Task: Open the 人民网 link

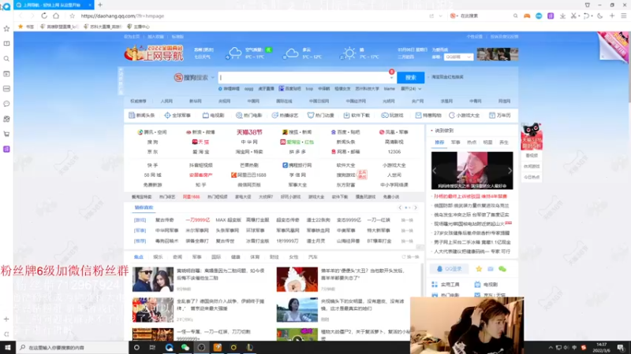Action: [x=166, y=101]
